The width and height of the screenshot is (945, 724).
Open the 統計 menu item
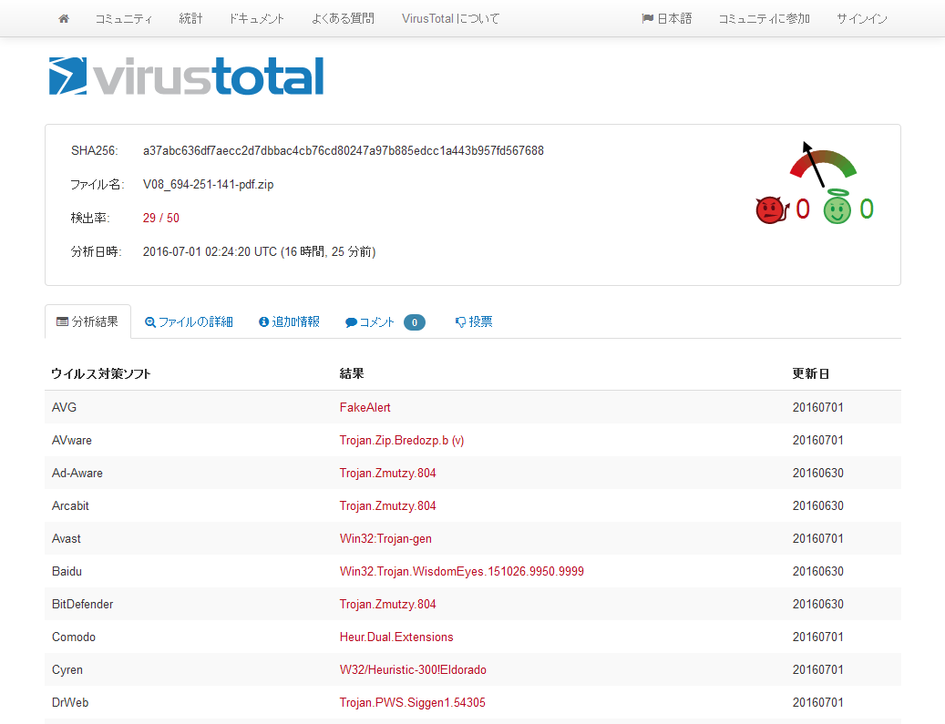point(191,18)
